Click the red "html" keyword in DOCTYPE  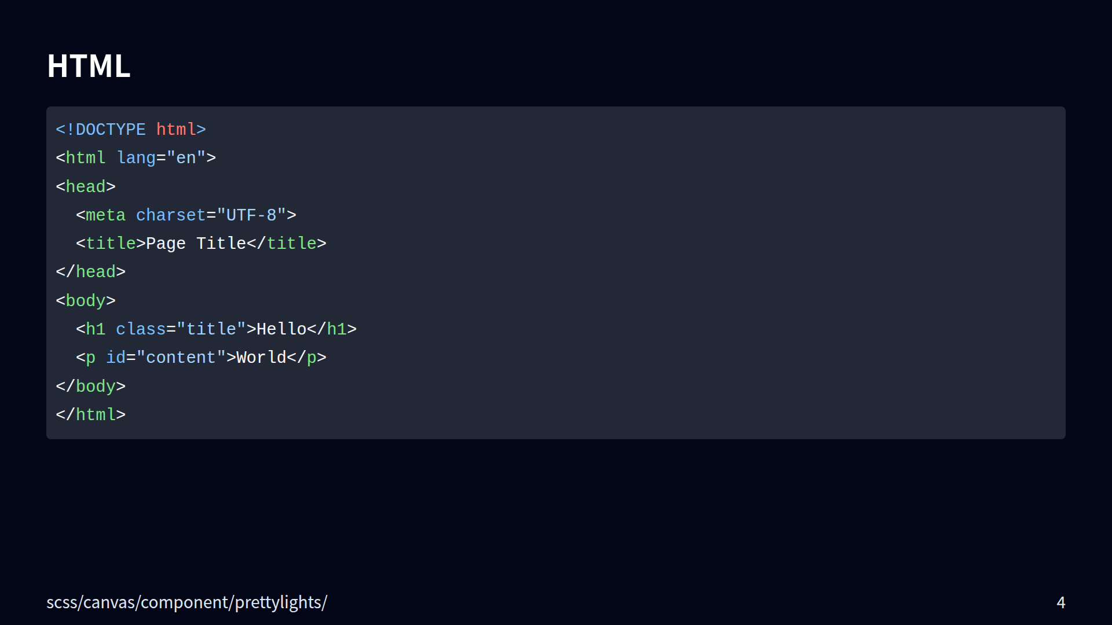click(x=176, y=130)
